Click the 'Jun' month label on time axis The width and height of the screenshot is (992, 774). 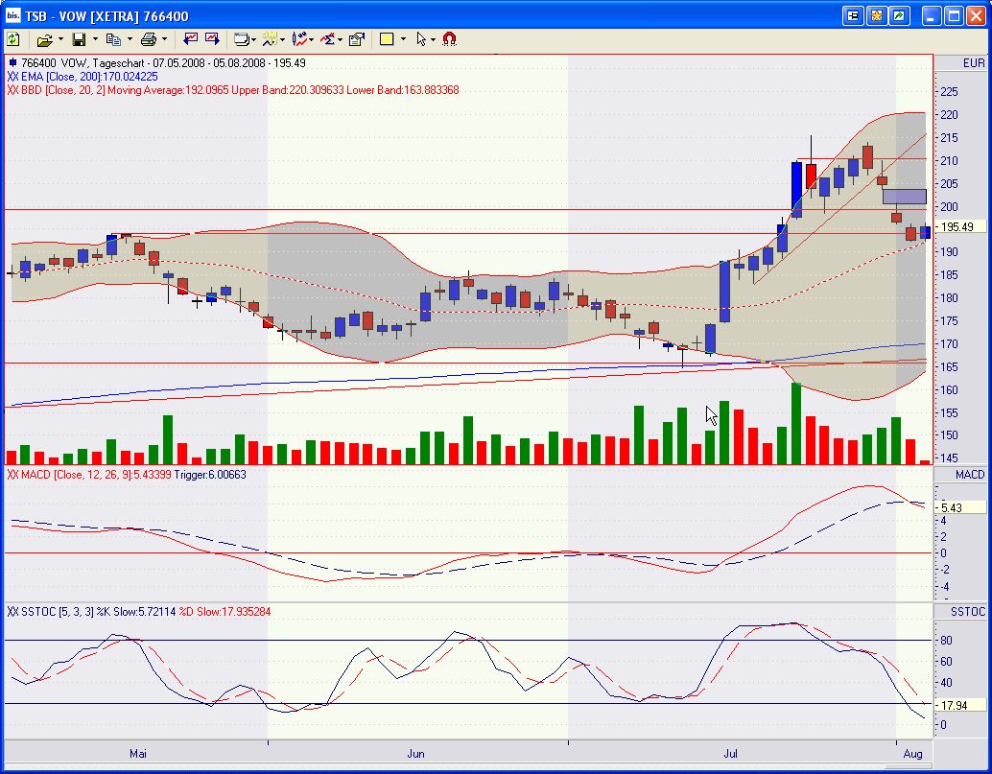(x=415, y=753)
